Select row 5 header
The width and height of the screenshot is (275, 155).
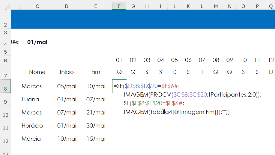point(5,52)
